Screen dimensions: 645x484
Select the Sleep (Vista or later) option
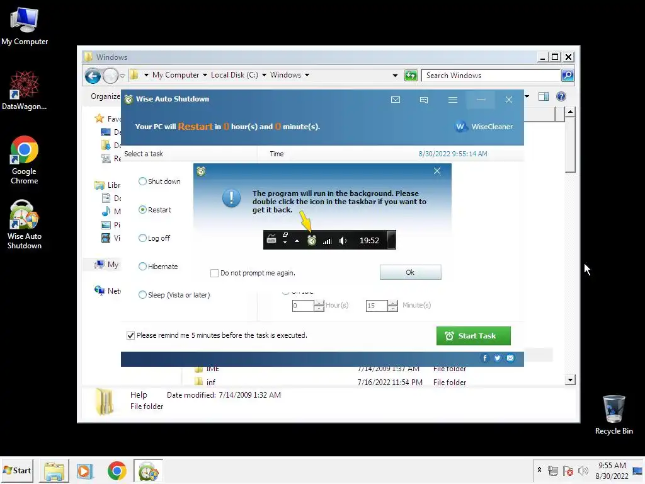[174, 295]
